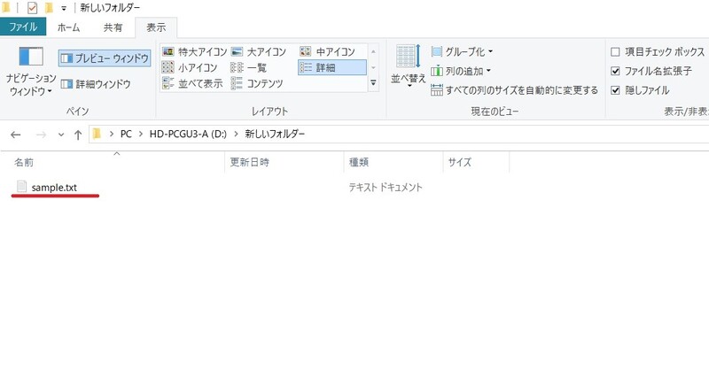Screen dimensions: 709x370
Task: Click the Properties checkmark icon in title bar
Action: coord(32,8)
